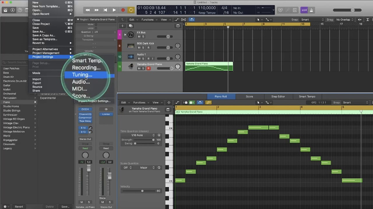Switch to the Score editor tab
The width and height of the screenshot is (373, 209).
point(249,96)
